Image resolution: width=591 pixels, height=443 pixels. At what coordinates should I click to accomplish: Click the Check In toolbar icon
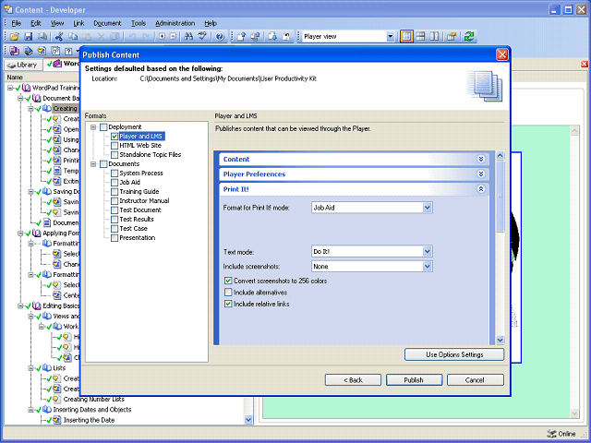coord(242,37)
